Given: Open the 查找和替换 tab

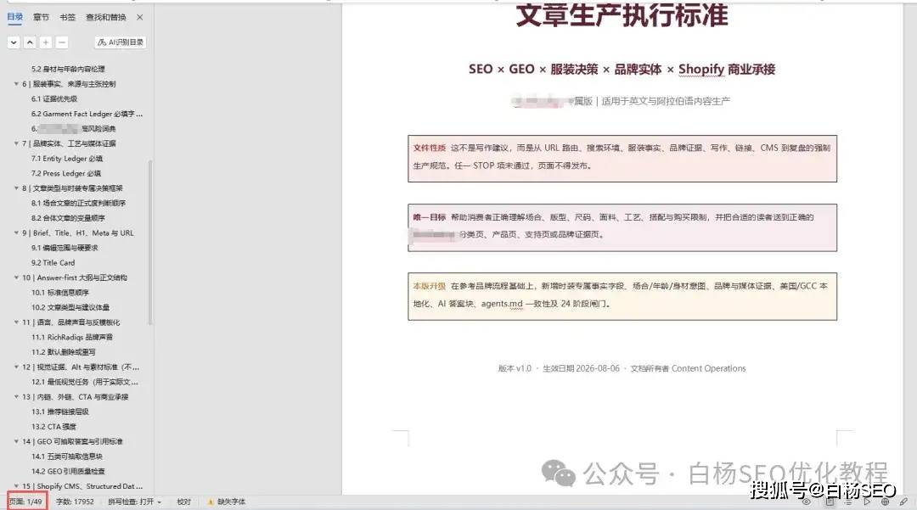Looking at the screenshot, I should click(106, 17).
